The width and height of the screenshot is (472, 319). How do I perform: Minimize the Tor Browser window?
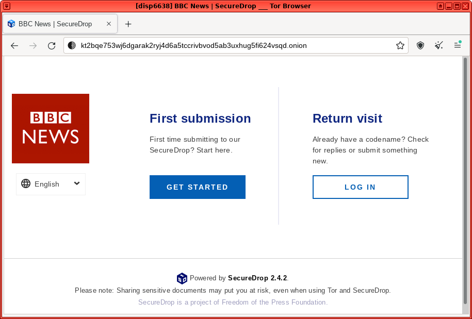click(x=449, y=6)
